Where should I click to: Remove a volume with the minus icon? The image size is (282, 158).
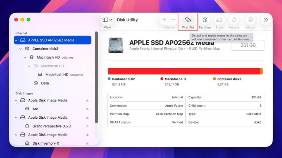(173, 20)
